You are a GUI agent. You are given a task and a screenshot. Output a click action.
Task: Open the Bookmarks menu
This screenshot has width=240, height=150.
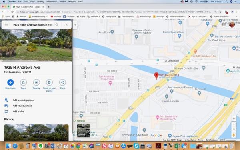pos(52,2)
